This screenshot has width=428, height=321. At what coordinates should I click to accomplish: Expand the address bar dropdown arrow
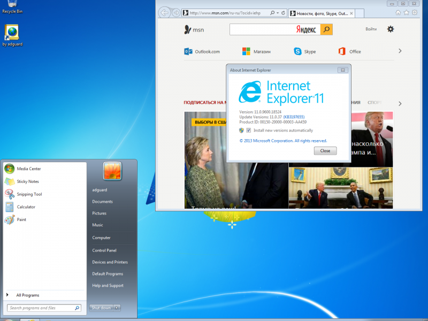[278, 13]
